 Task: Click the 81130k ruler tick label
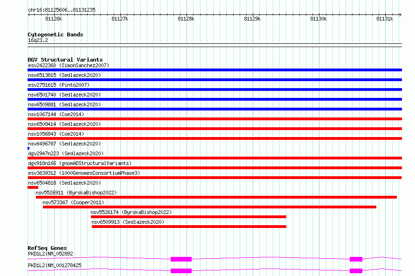coord(318,19)
